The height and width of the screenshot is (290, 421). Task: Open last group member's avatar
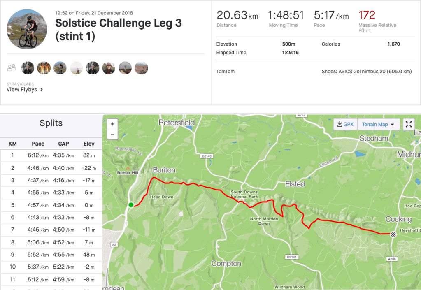tap(141, 68)
